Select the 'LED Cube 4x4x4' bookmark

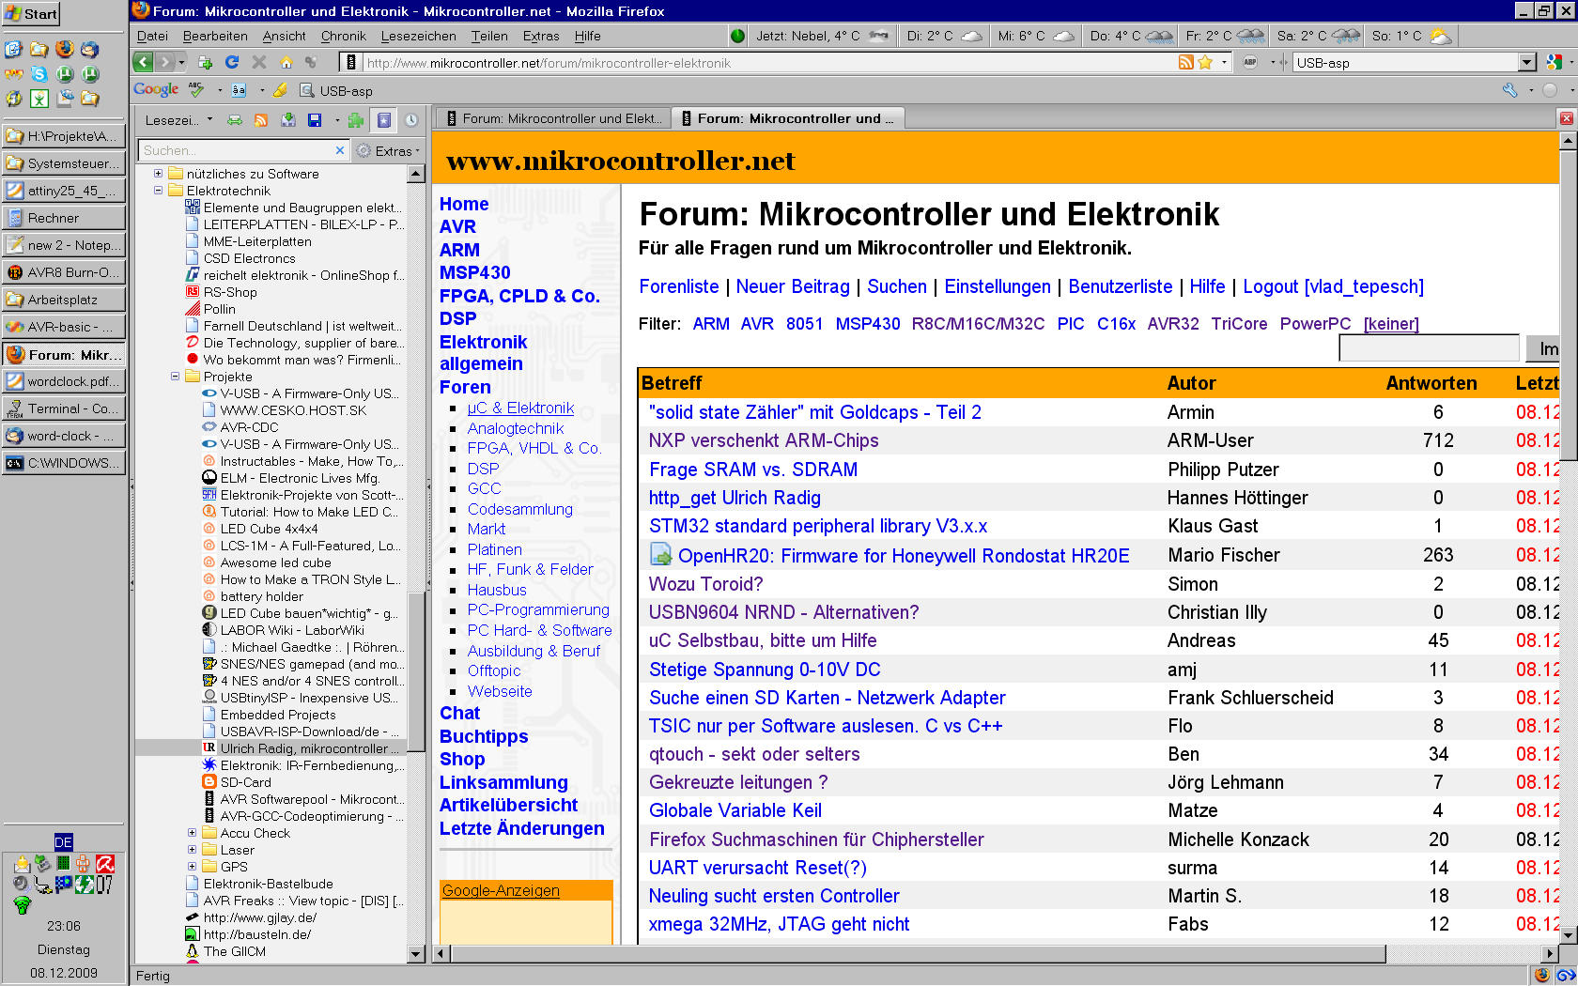click(x=269, y=529)
